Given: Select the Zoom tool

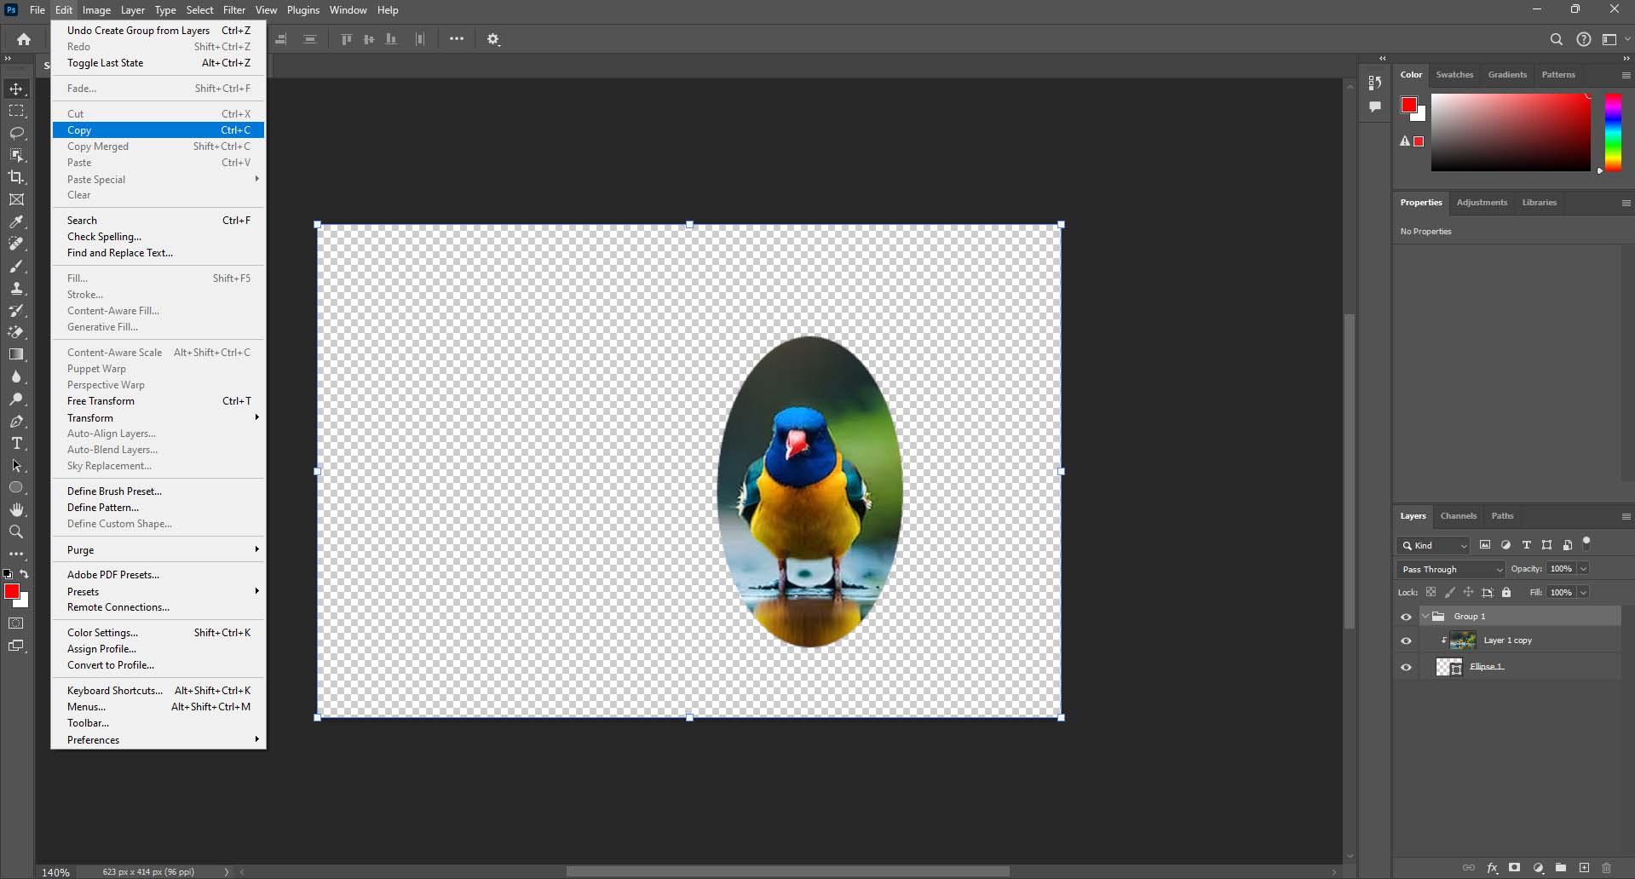Looking at the screenshot, I should pos(16,531).
